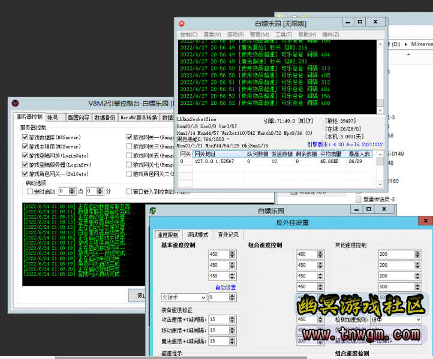Click the first 基本速度控制 450 stepper
The image size is (433, 359).
pyautogui.click(x=232, y=254)
